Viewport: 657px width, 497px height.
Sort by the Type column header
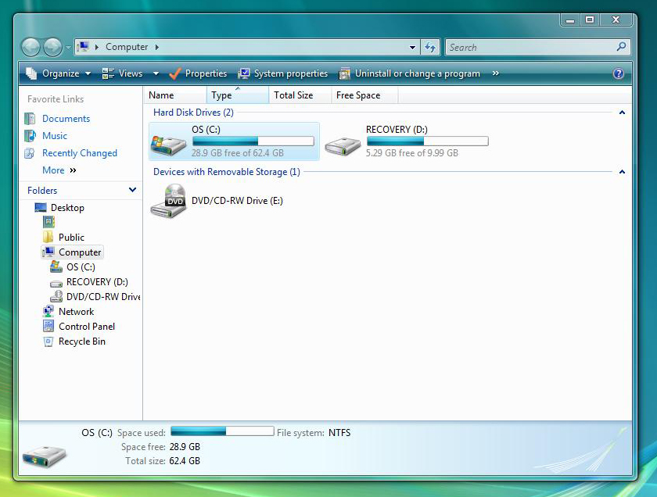(x=238, y=95)
